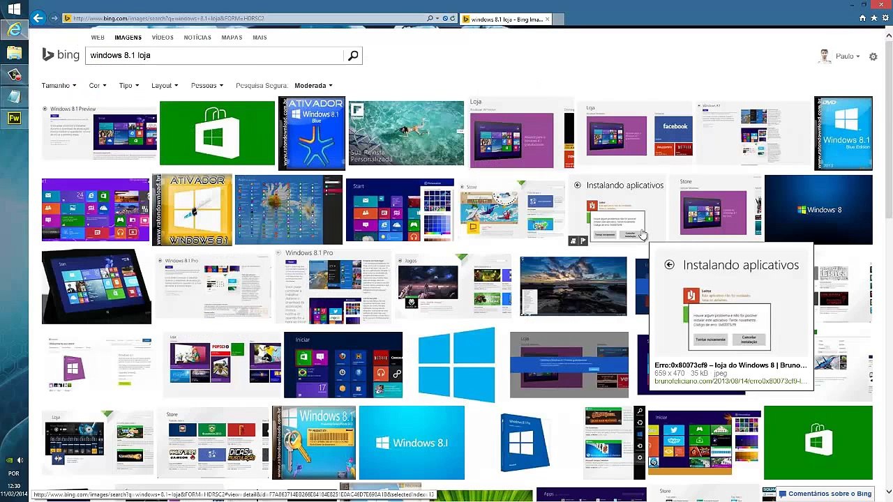Open File Explorer from the taskbar
Image resolution: width=893 pixels, height=502 pixels.
(14, 52)
